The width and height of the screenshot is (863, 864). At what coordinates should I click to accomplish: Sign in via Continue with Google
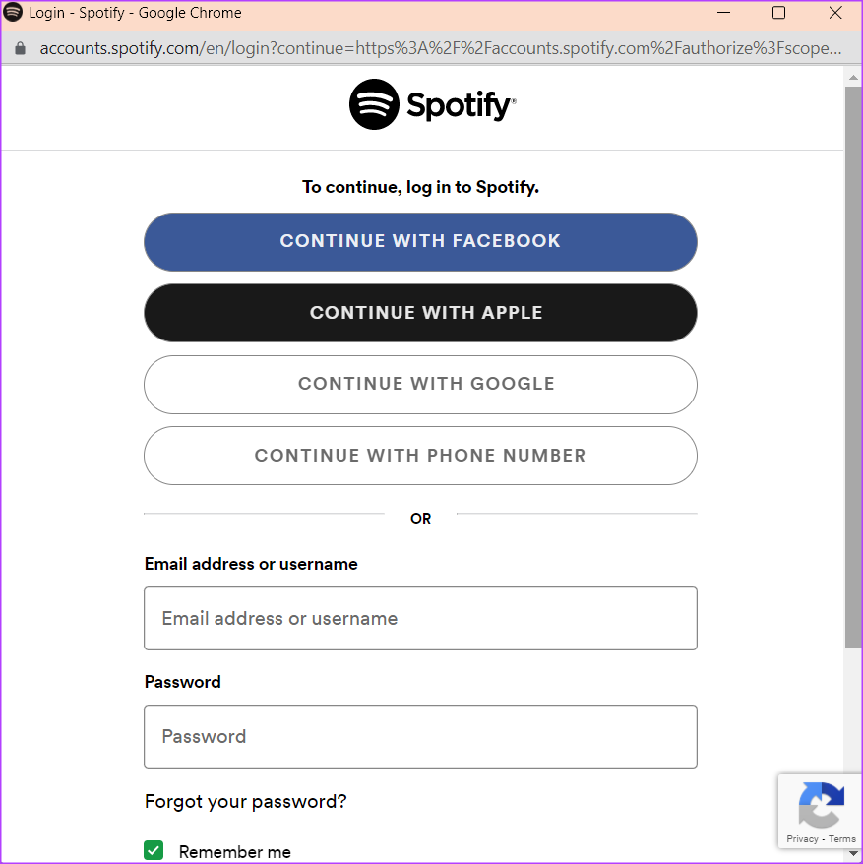tap(420, 385)
